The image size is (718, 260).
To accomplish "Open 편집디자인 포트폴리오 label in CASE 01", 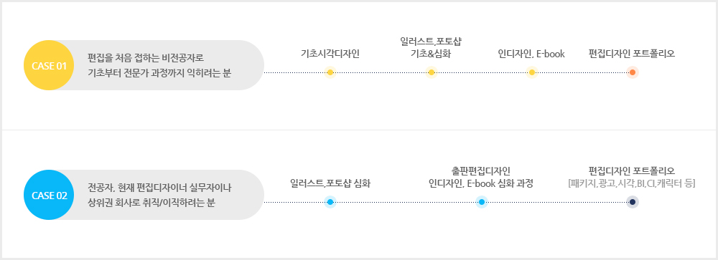I will click(632, 54).
